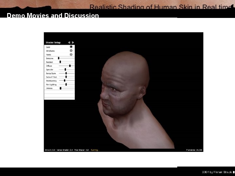Viewport: 235px width, 176px height.
Task: Click the Ambient label text
Action: (x=50, y=62)
